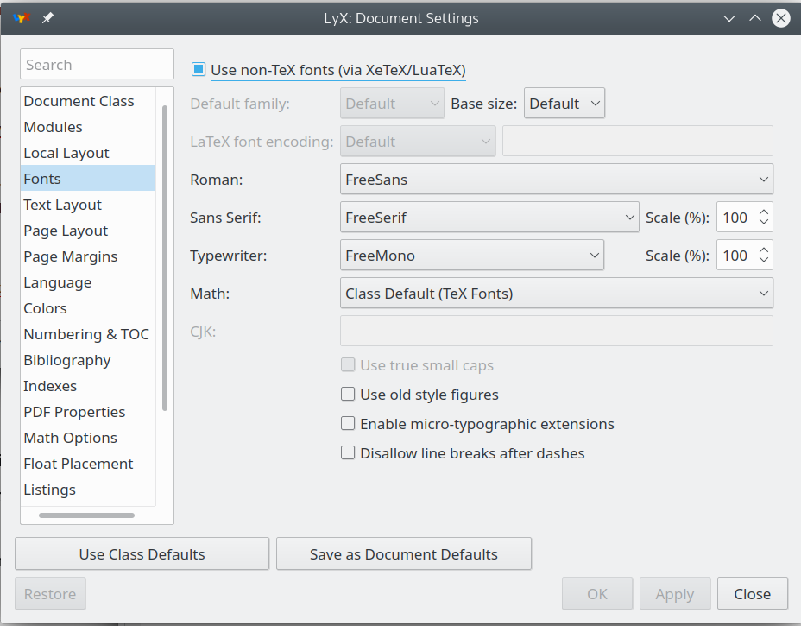This screenshot has height=626, width=801.
Task: Click the settings Search field
Action: pos(97,65)
